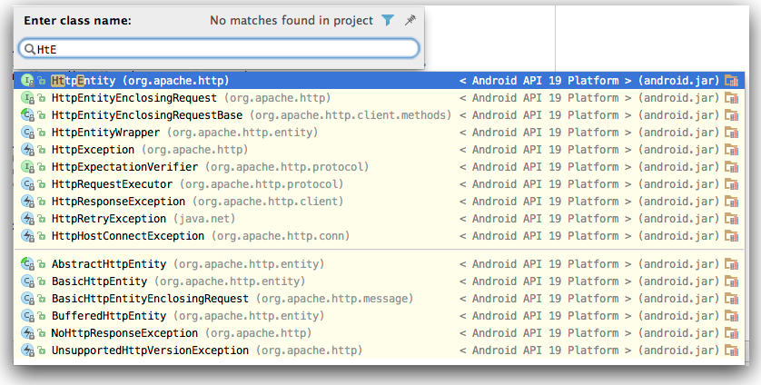Click interface icon beside HttpEntity
The width and height of the screenshot is (761, 385).
click(27, 81)
